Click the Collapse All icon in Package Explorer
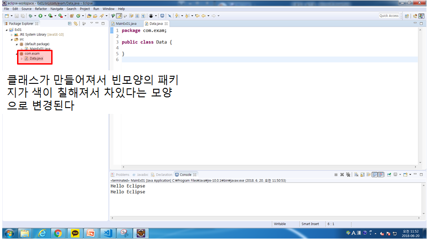This screenshot has width=427, height=239. point(70,24)
